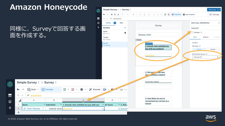Expand Submitted column header dropdown arrow
Image resolution: width=225 pixels, height=126 pixels.
(x=61, y=104)
